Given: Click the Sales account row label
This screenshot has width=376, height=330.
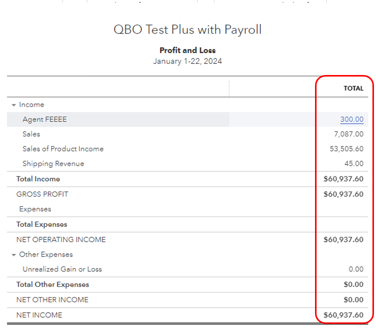Looking at the screenshot, I should (x=31, y=134).
